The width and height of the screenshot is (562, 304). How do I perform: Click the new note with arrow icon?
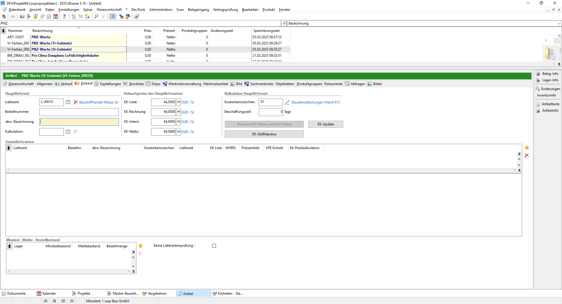pyautogui.click(x=87, y=16)
